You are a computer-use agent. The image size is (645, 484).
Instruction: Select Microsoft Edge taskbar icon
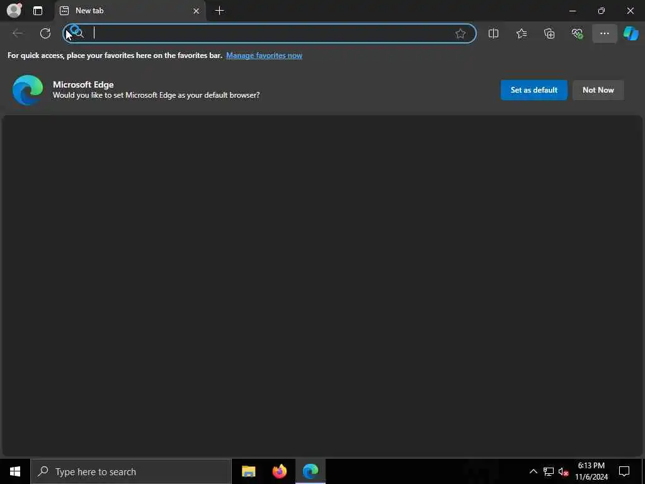coord(311,471)
